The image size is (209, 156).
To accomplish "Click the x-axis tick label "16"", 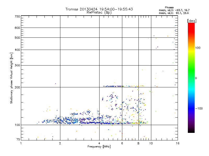I will point(178,143).
